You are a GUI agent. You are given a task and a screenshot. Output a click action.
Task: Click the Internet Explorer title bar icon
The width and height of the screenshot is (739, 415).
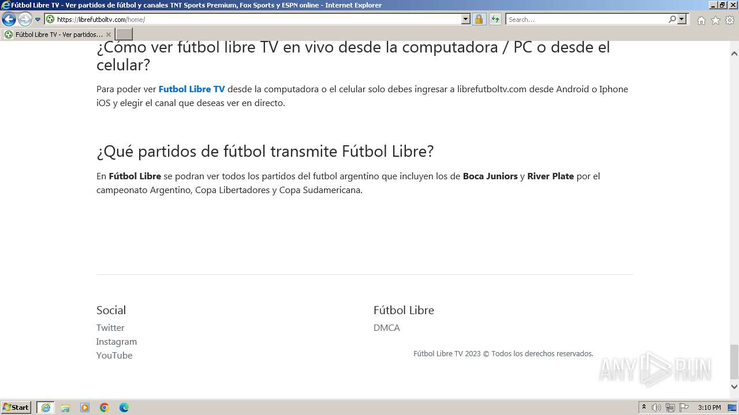pos(5,5)
